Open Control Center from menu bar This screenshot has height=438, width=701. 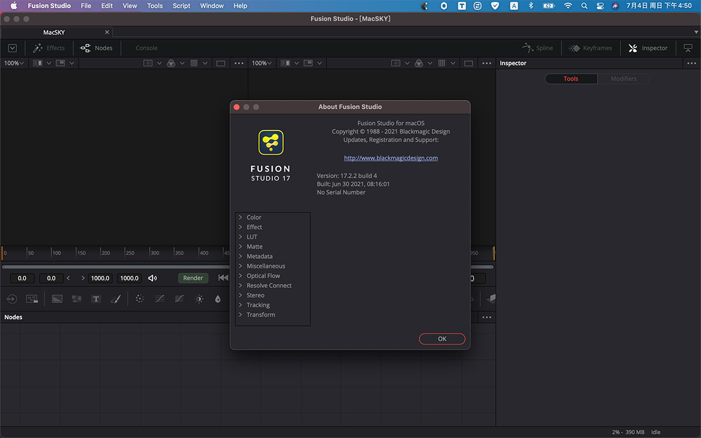click(x=600, y=6)
